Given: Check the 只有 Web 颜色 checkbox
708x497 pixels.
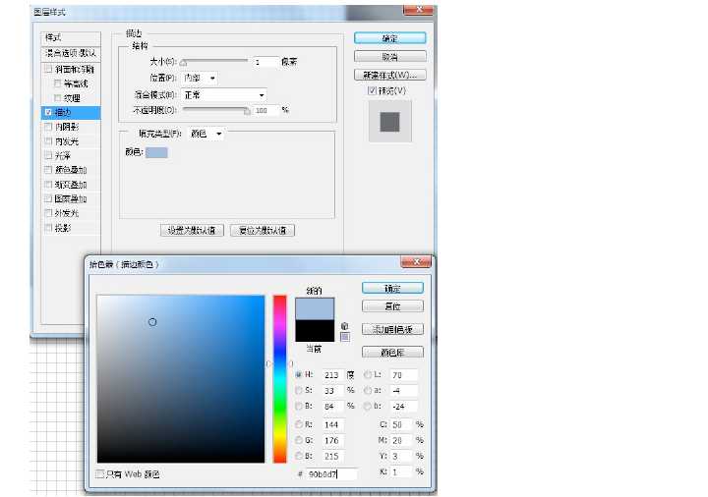Looking at the screenshot, I should coord(99,474).
